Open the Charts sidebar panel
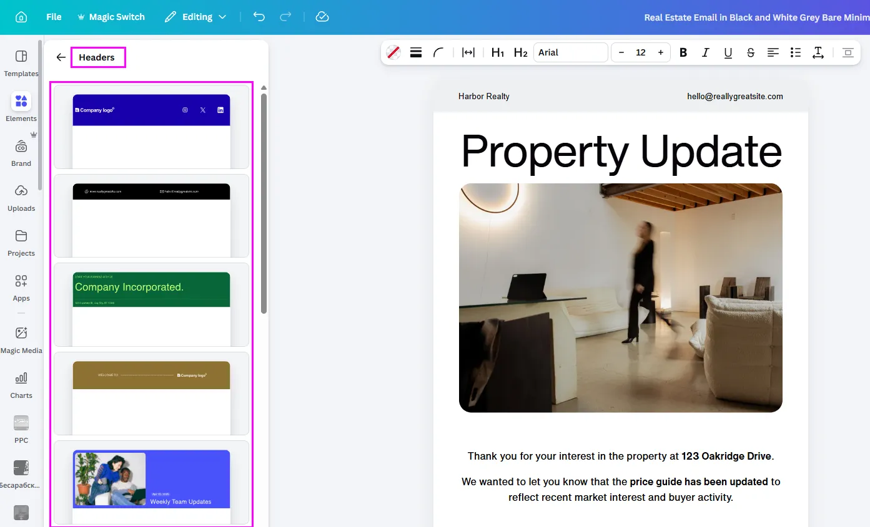This screenshot has width=870, height=527. pos(21,384)
